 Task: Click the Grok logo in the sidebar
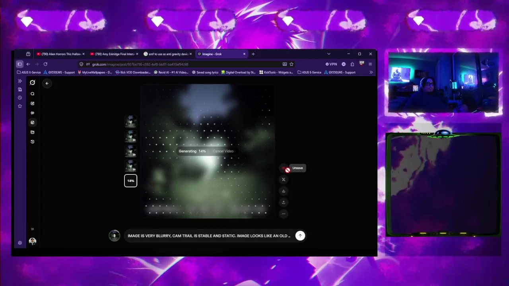pos(33,83)
